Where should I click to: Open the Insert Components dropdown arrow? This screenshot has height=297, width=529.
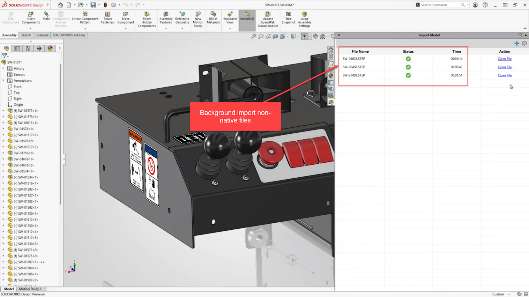pos(31,28)
